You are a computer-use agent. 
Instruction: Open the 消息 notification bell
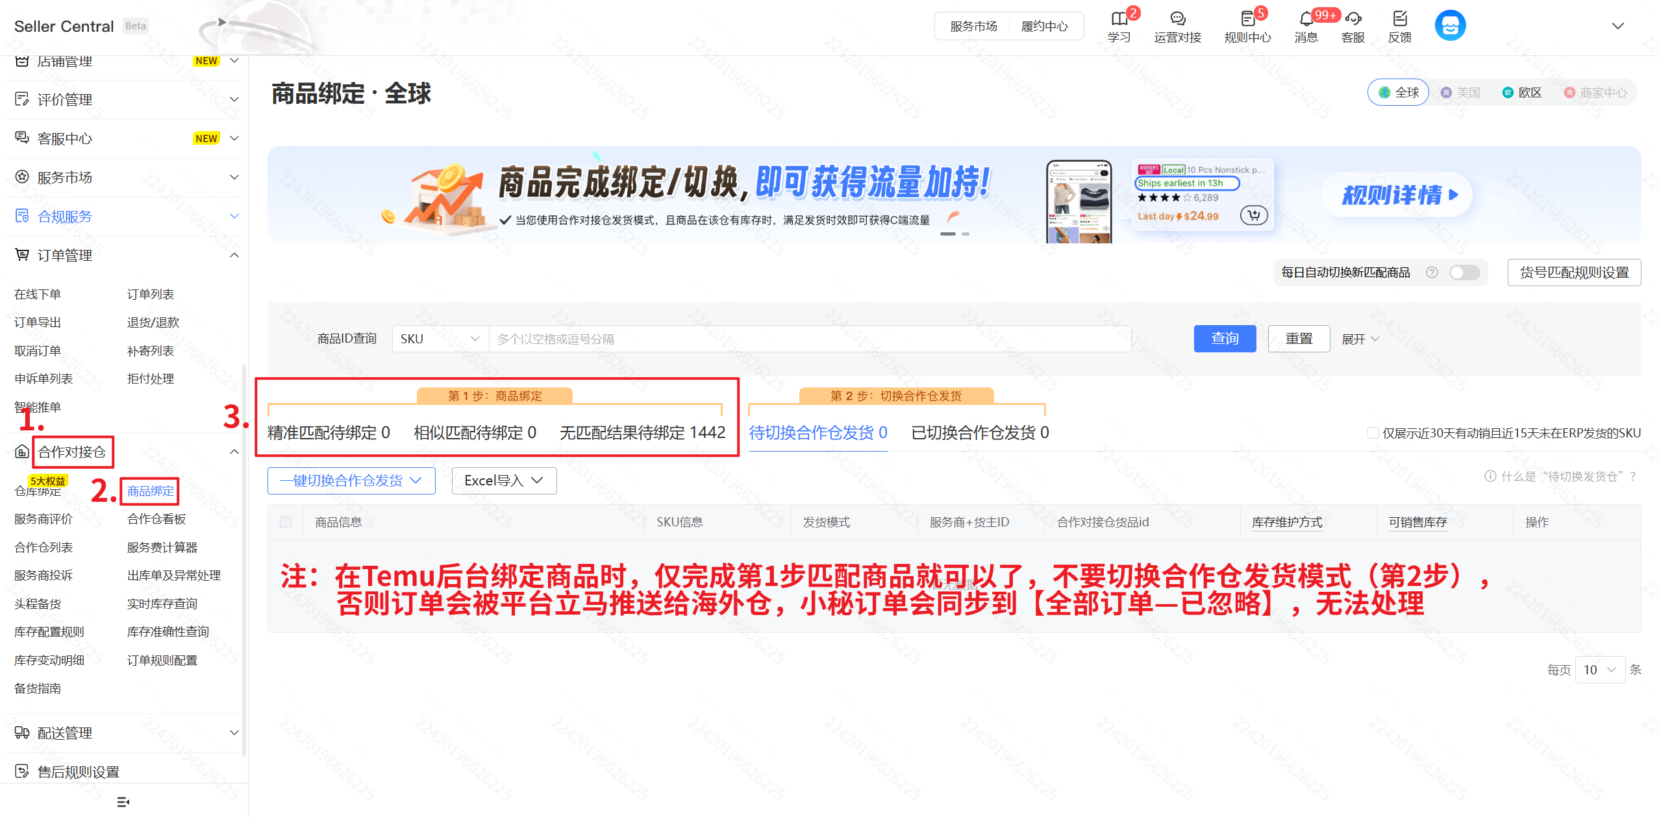tap(1306, 19)
